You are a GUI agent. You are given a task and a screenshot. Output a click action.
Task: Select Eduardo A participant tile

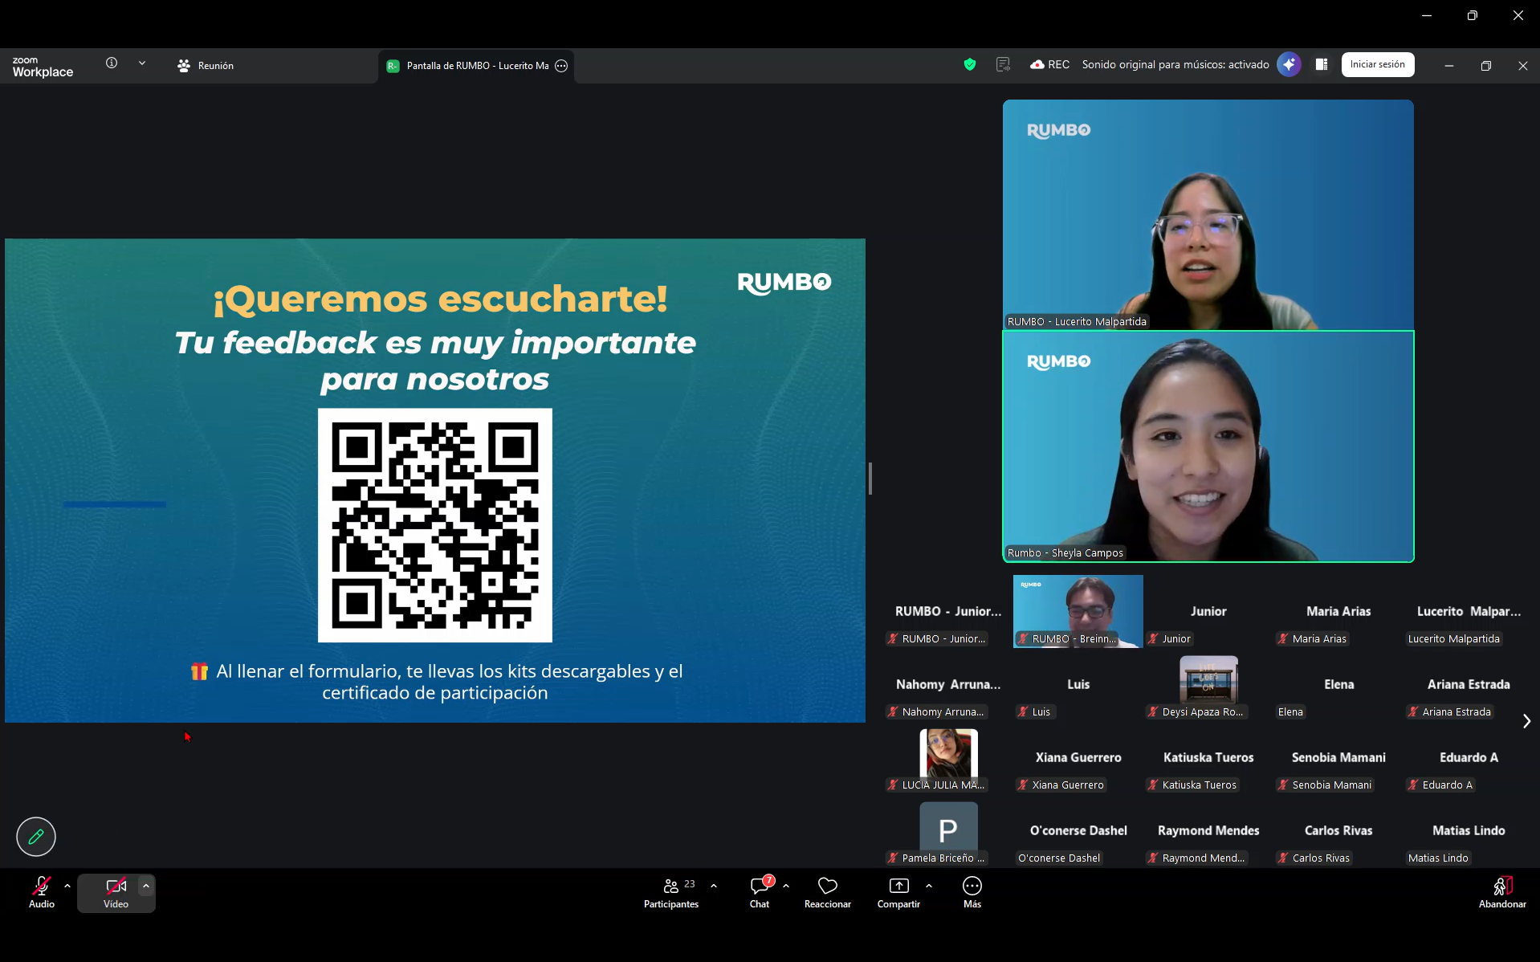(x=1469, y=758)
